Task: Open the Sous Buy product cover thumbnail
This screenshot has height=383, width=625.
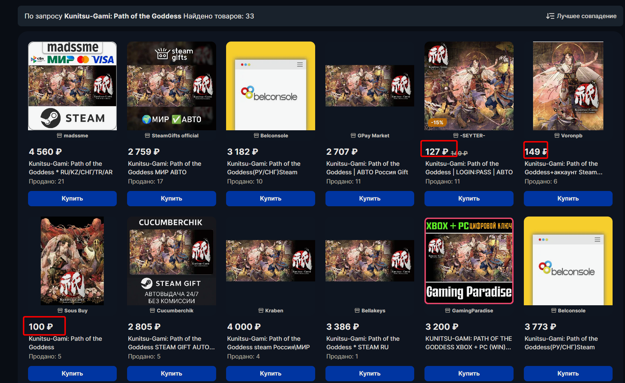Action: 72,261
